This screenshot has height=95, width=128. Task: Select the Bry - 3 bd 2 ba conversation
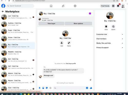point(18,46)
